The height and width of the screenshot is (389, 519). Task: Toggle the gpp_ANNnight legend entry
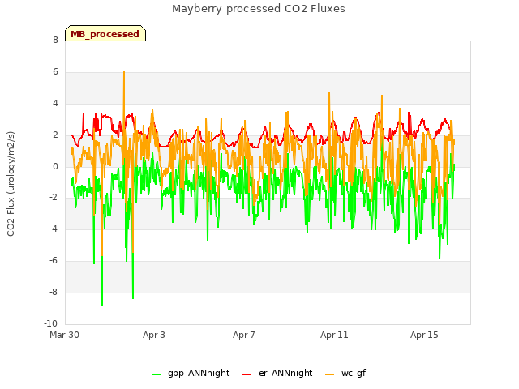[x=191, y=373]
